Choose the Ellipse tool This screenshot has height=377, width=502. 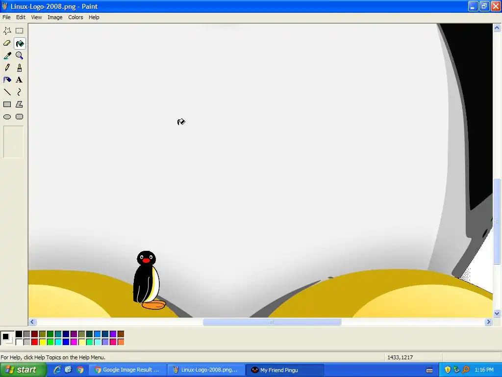coord(7,117)
